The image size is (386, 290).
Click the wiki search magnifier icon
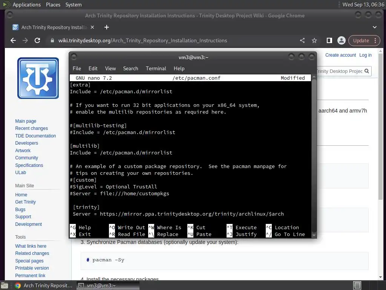[367, 71]
